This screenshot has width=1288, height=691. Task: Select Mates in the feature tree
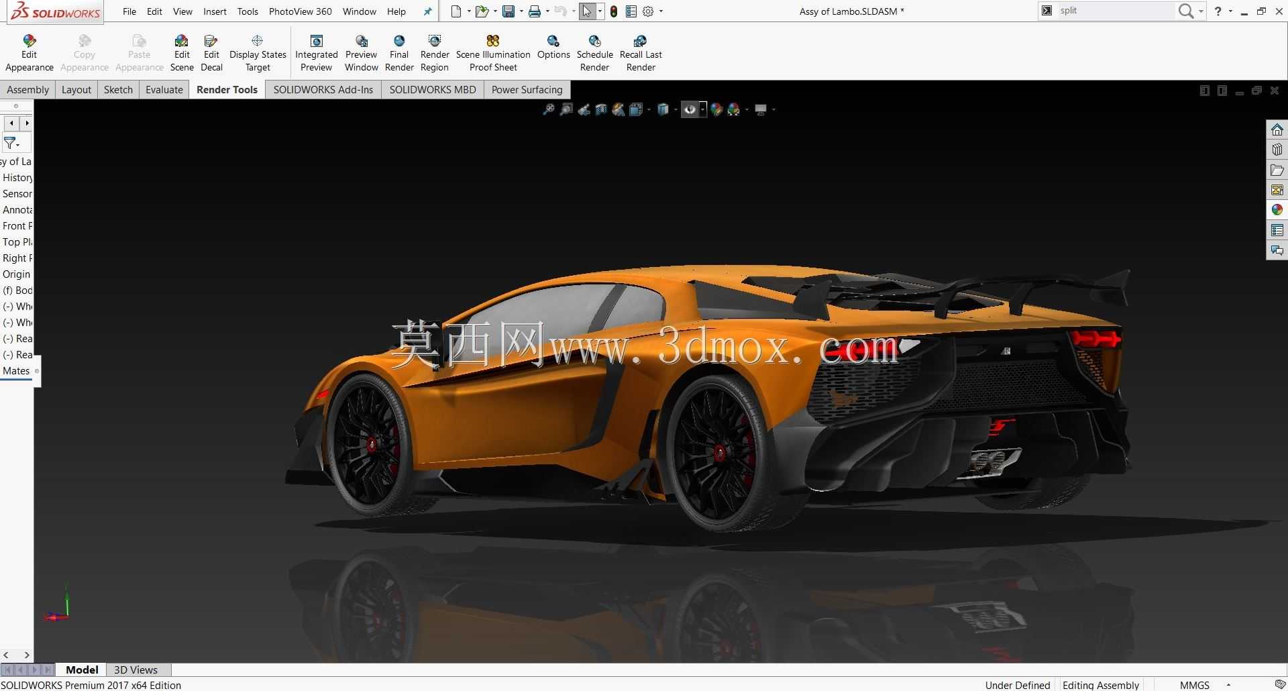click(x=16, y=371)
